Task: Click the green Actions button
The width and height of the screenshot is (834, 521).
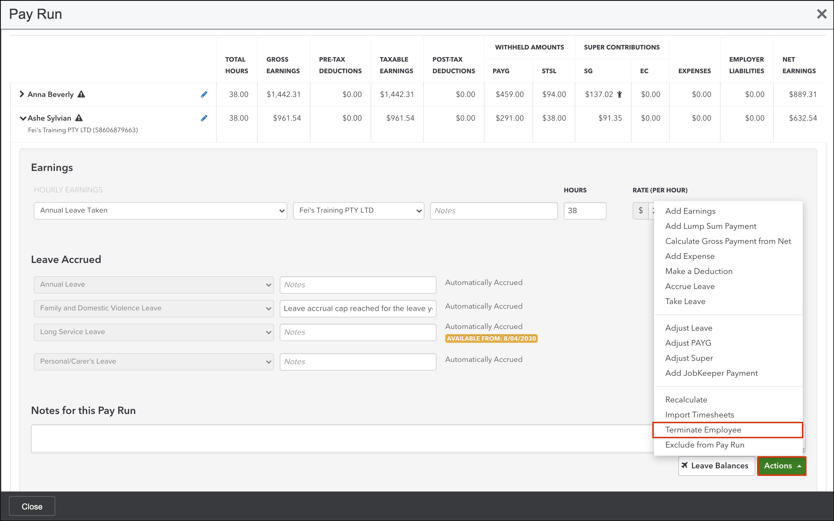Action: [x=781, y=466]
